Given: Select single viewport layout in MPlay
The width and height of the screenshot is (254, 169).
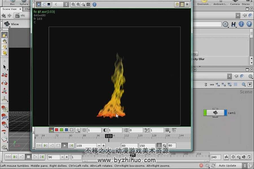Looking at the screenshot, I should coord(177,4).
